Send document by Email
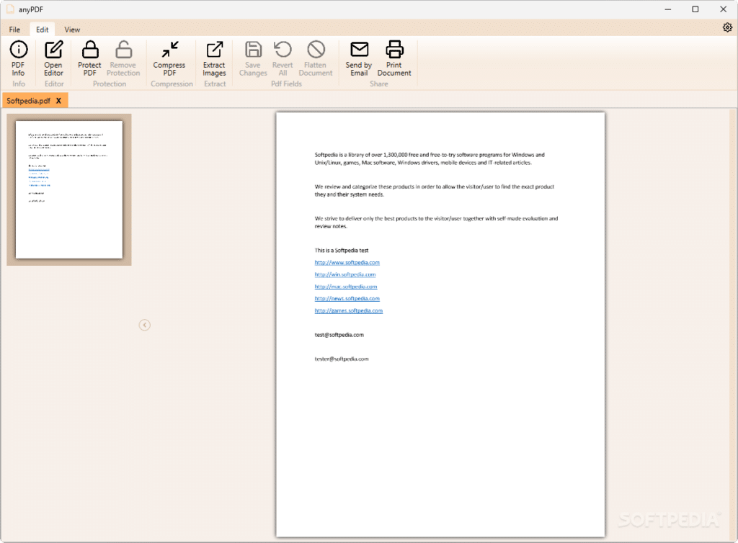The image size is (738, 543). (x=359, y=58)
